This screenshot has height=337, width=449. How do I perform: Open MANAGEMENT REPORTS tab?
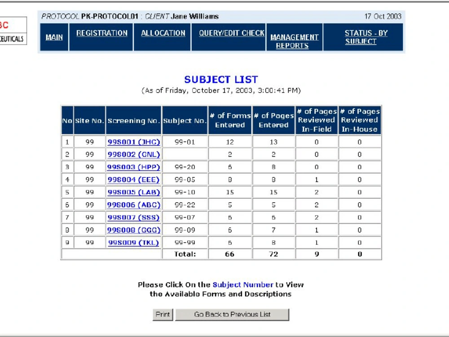click(295, 37)
